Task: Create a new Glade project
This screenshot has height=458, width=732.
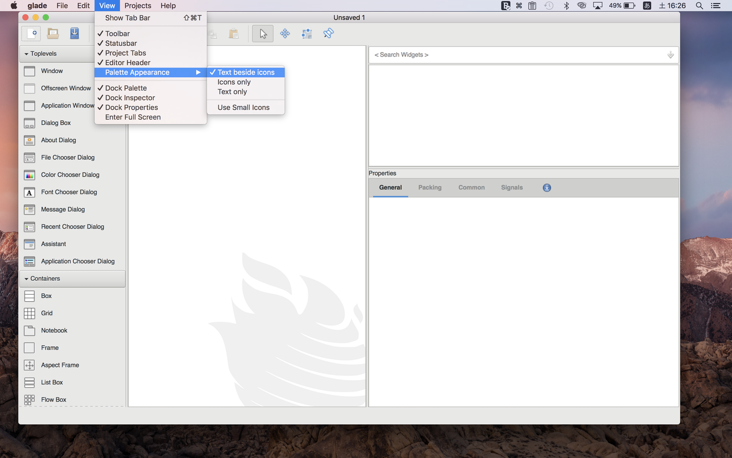Action: tap(30, 33)
